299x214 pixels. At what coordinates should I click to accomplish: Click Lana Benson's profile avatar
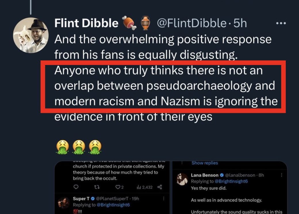point(182,179)
